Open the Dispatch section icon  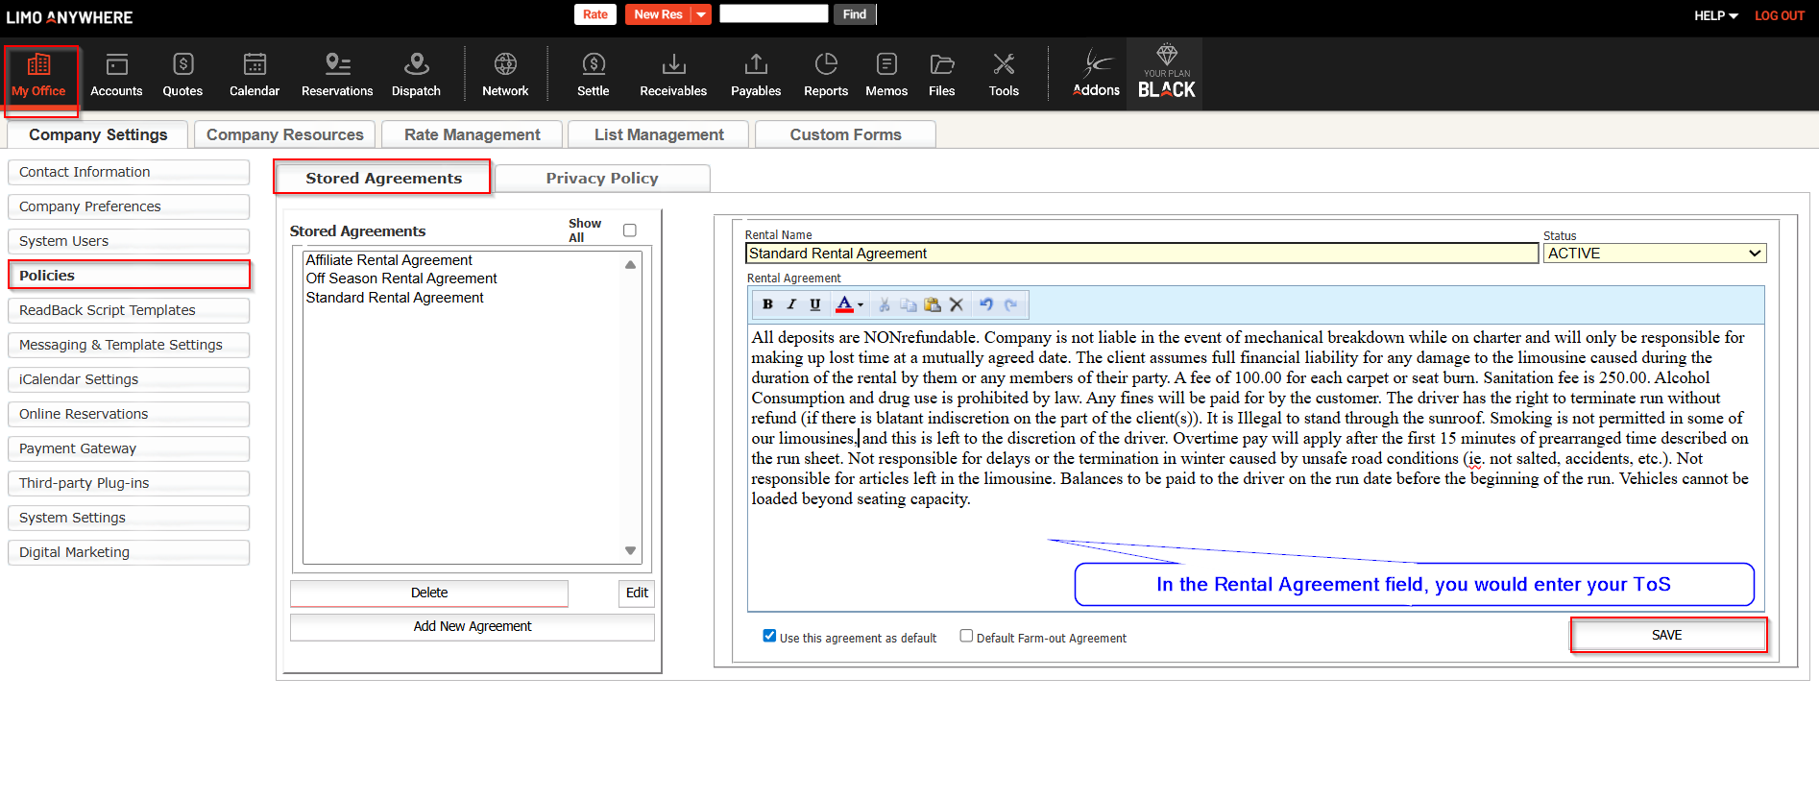(x=416, y=64)
